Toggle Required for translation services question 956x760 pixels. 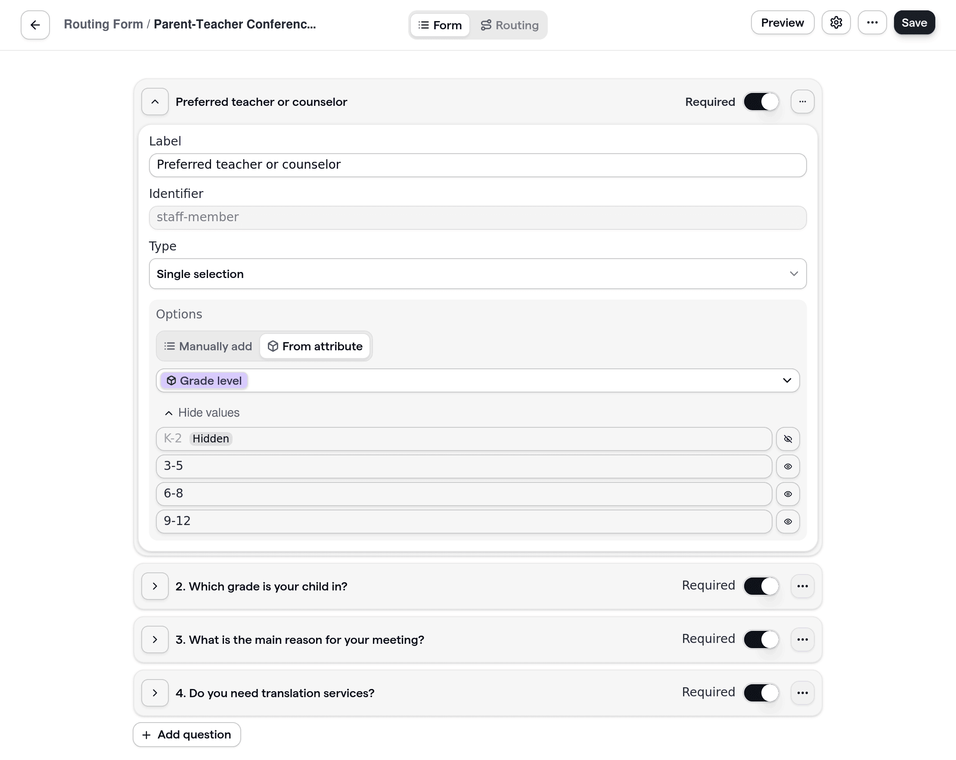pos(760,692)
